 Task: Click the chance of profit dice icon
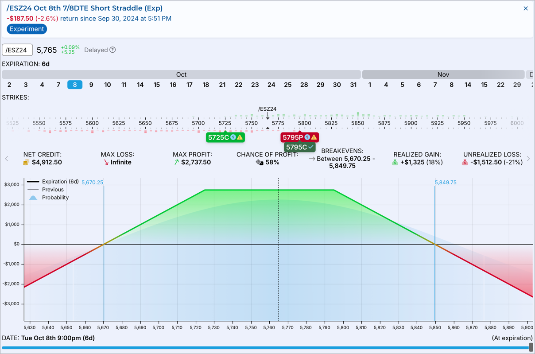260,163
